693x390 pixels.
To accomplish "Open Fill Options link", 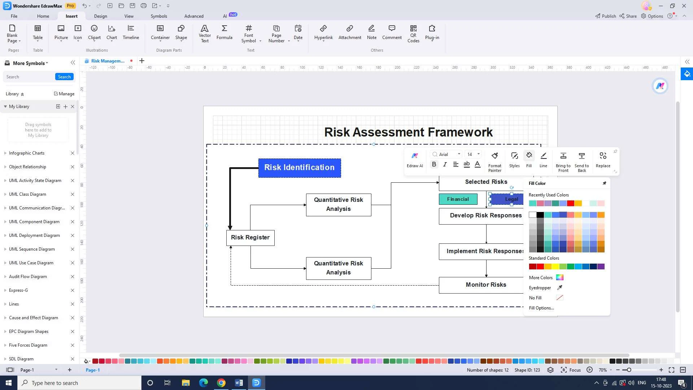I will [x=541, y=308].
